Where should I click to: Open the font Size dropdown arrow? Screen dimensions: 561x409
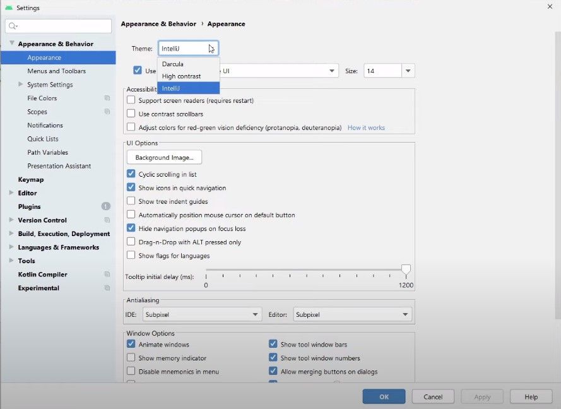point(408,71)
